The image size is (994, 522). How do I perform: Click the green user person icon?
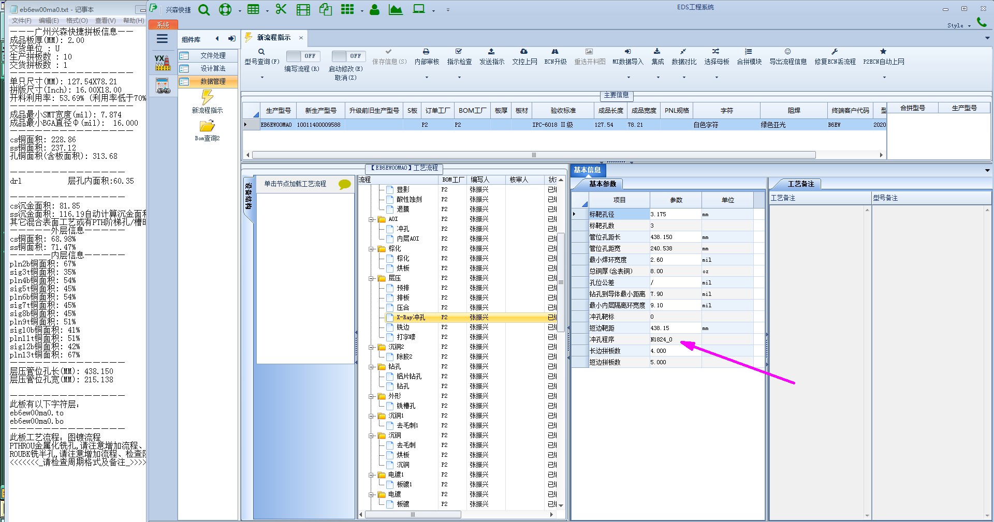coord(374,10)
